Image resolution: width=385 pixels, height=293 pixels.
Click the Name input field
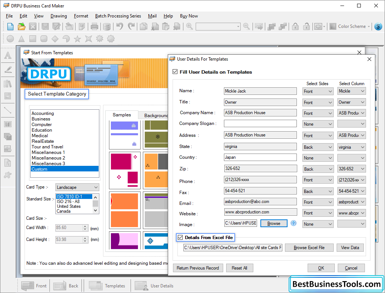[x=260, y=91]
